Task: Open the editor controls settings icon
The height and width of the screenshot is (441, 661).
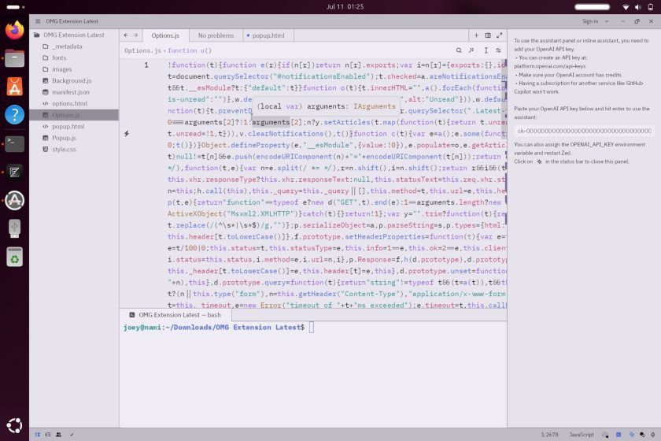Action: 499,50
